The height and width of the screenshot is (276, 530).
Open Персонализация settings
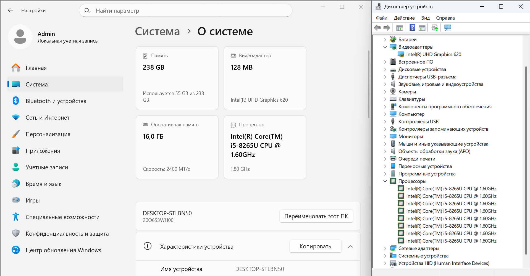pos(65,134)
